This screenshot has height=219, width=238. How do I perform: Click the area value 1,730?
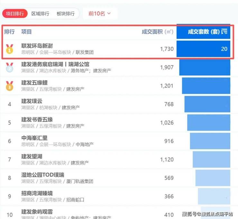pyautogui.click(x=167, y=49)
